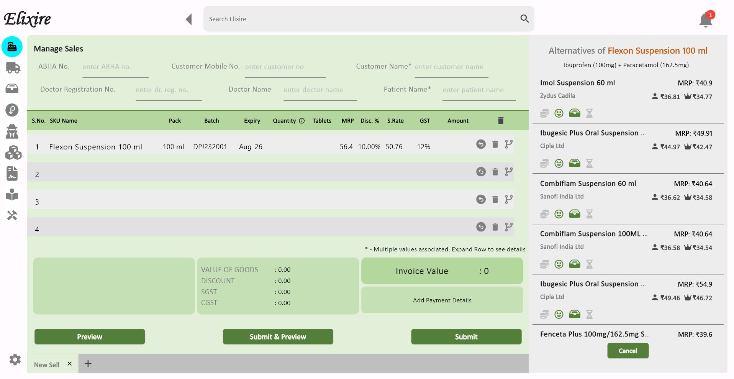Click batch DPJ232001 cell
Screen dimensions: 734x379
pos(210,147)
